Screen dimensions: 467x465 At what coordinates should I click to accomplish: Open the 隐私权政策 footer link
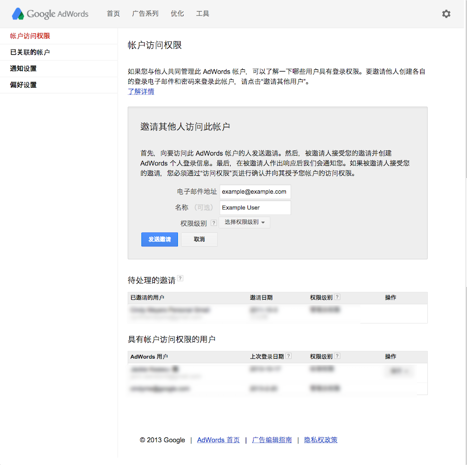click(320, 440)
